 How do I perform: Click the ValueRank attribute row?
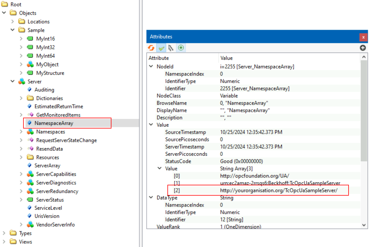(x=254, y=227)
